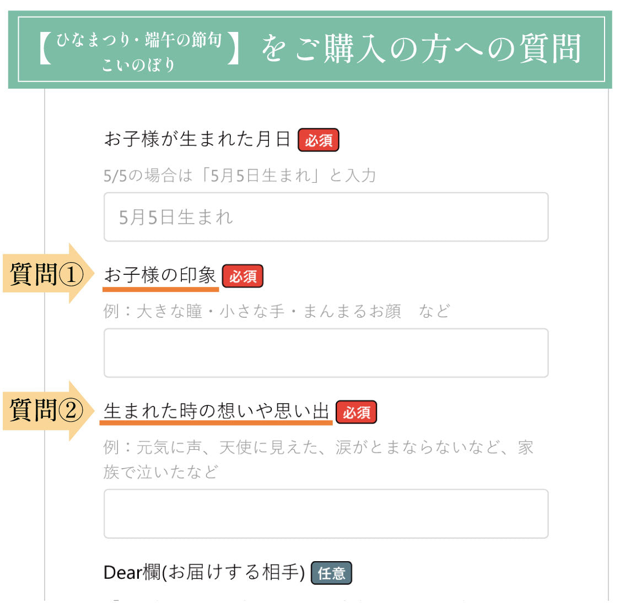Click the お子様が生まれた月日 label
The image size is (620, 603).
point(197,139)
